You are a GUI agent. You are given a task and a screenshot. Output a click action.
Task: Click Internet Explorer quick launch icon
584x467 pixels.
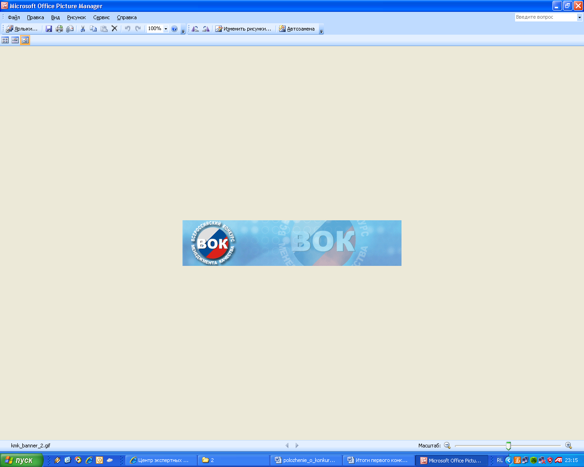click(89, 460)
